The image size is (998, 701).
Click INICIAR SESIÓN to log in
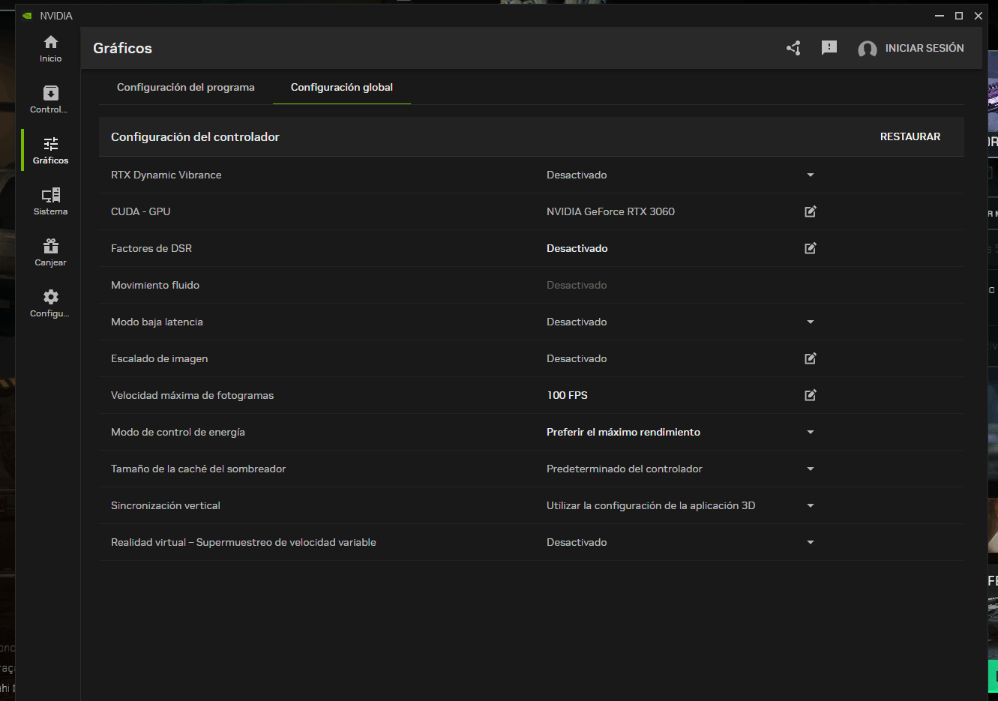pyautogui.click(x=925, y=48)
